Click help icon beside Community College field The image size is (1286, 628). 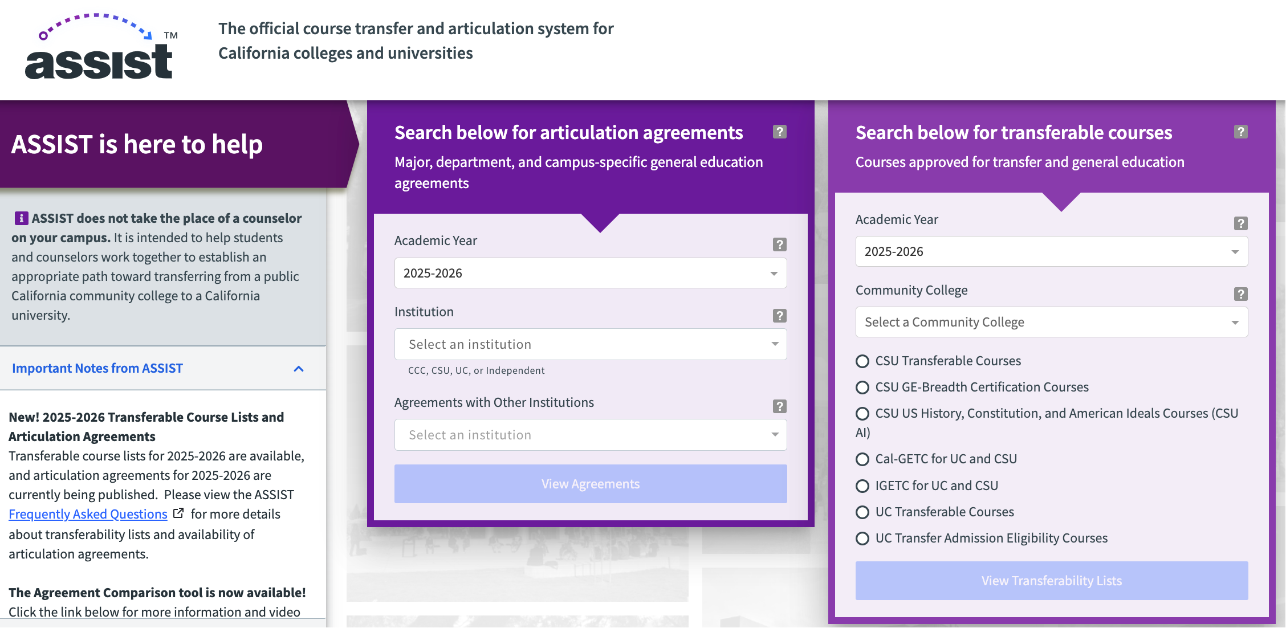point(1240,293)
